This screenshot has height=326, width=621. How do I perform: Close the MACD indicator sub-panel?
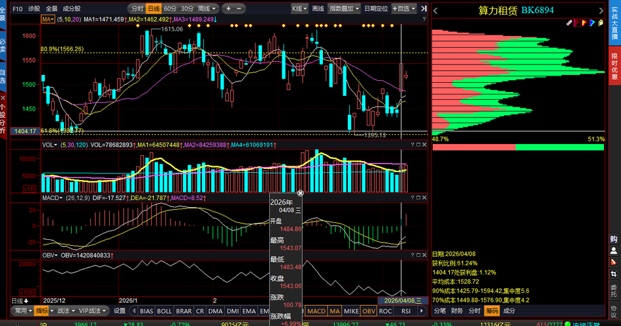tap(424, 198)
